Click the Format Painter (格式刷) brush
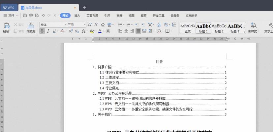 31,26
